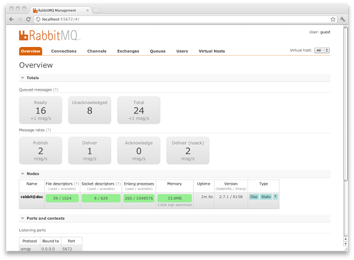Bookmark page with the star icon

(333, 19)
